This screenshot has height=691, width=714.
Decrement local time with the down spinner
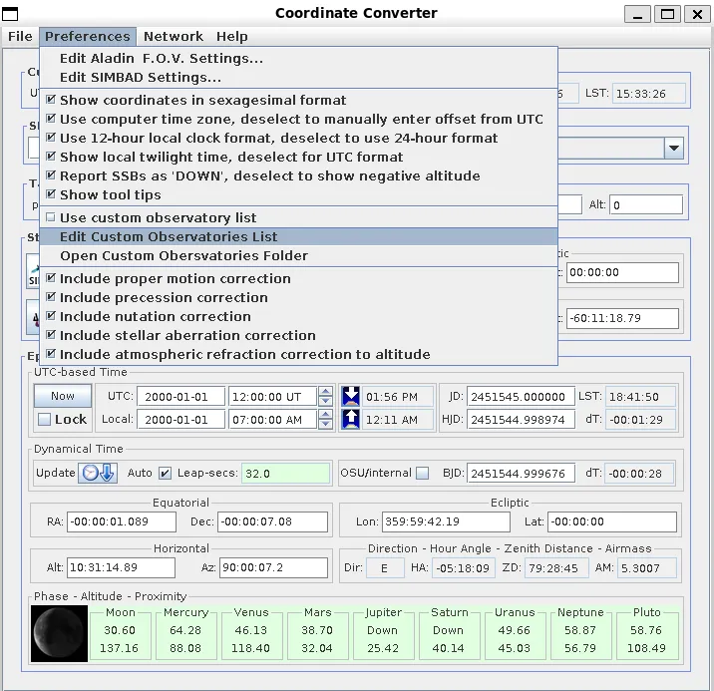(325, 425)
